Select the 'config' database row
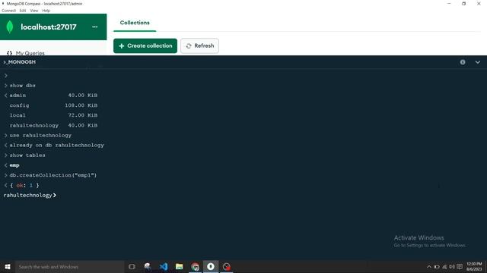 point(53,105)
